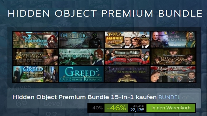
Task: Click the 22,17€ final price
Action: 137,110
